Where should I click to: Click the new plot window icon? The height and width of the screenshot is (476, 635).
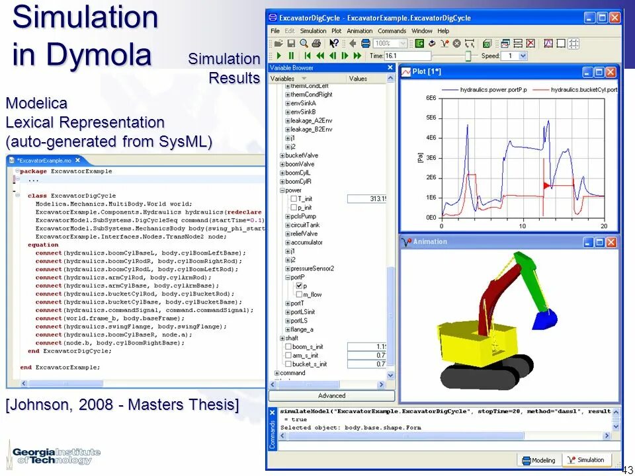pos(505,44)
